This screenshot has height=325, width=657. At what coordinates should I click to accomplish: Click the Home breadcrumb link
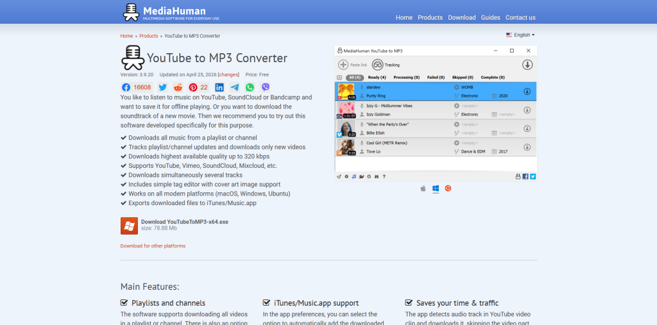click(x=126, y=36)
